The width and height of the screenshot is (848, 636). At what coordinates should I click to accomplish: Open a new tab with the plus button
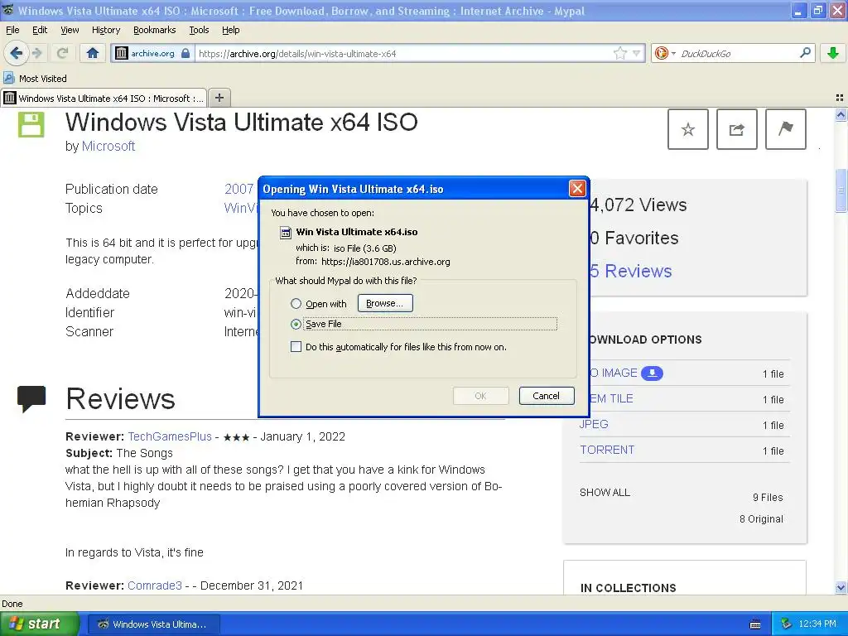[219, 98]
